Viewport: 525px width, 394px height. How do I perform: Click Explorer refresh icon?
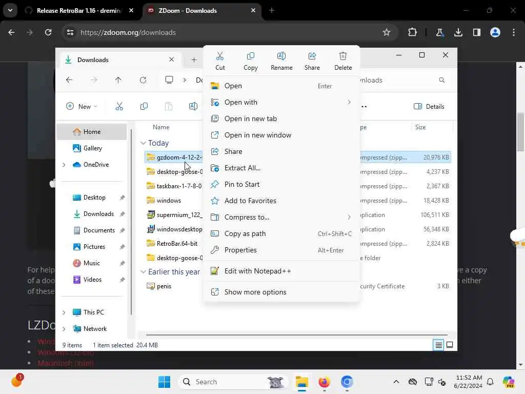[x=143, y=80]
